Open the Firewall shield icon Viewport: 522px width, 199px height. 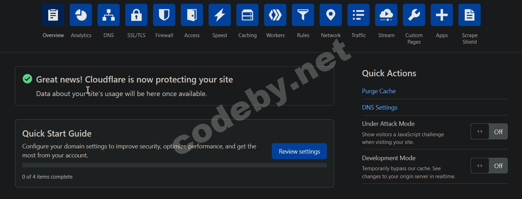[x=164, y=15]
